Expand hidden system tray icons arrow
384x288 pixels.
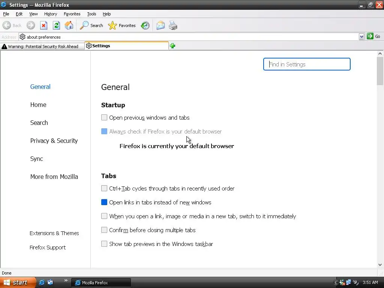336,283
